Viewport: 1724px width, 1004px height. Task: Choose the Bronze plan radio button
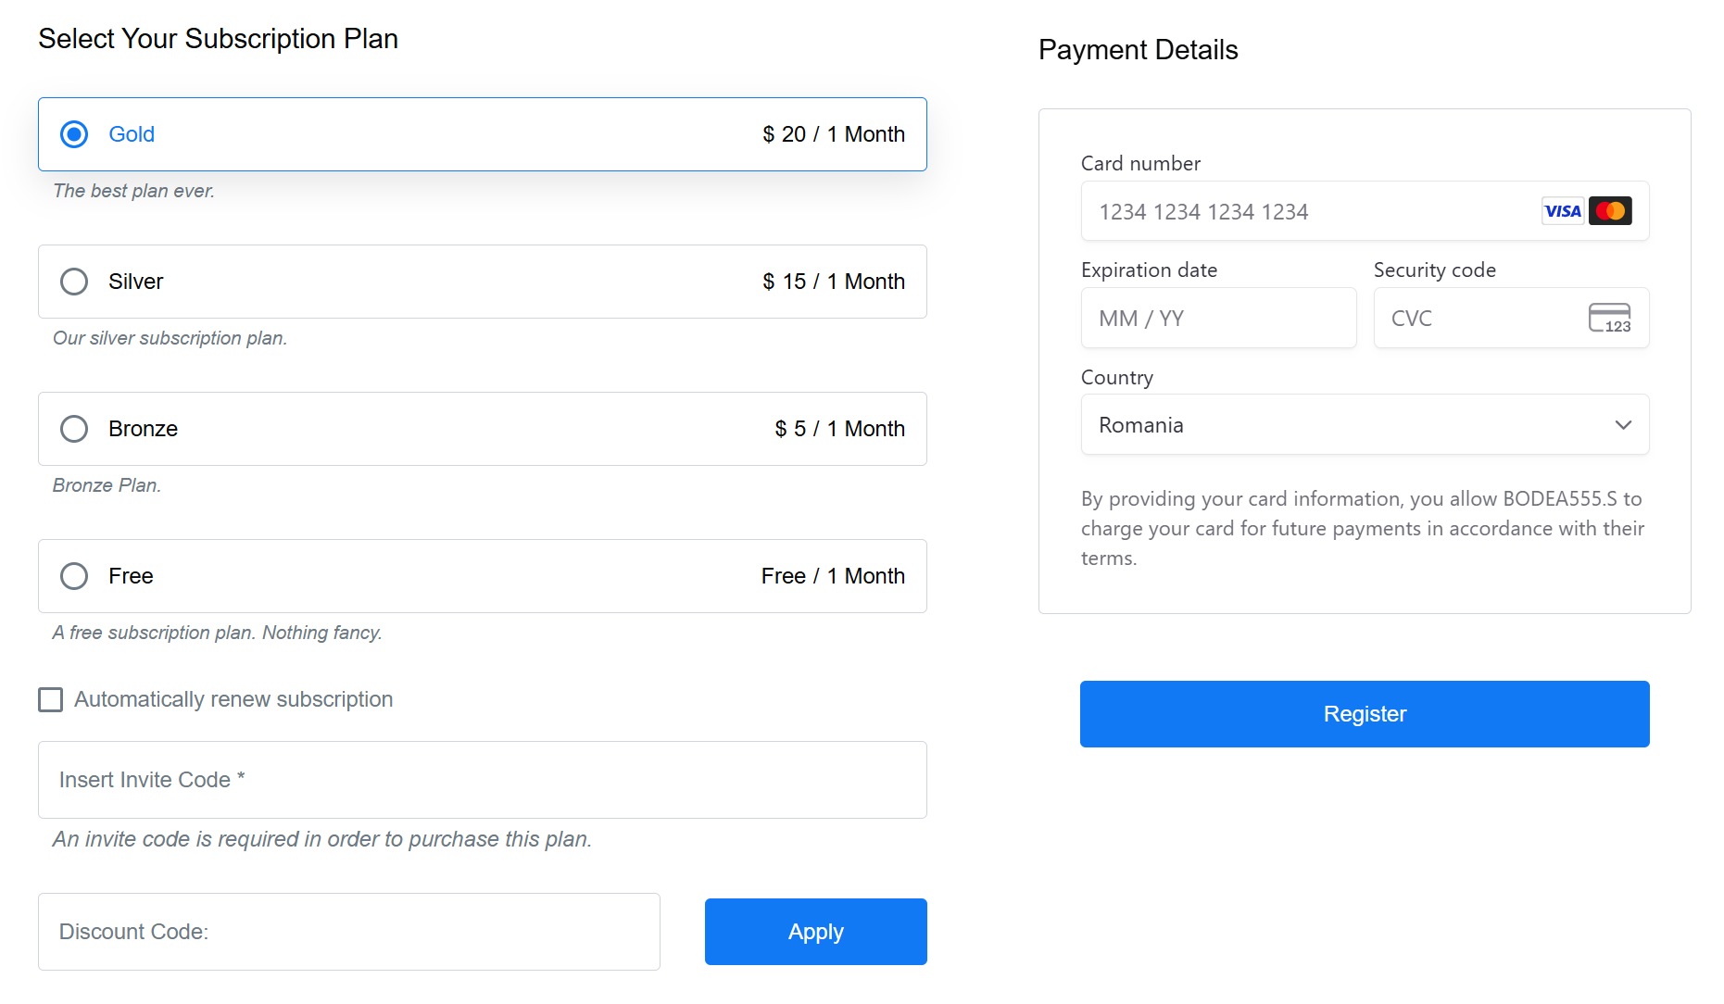click(x=74, y=429)
